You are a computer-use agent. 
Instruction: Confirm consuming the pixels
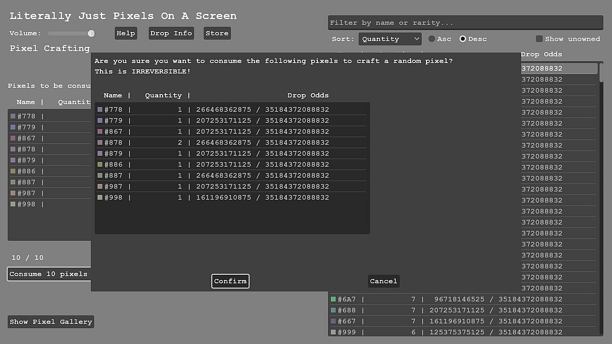[x=230, y=281]
